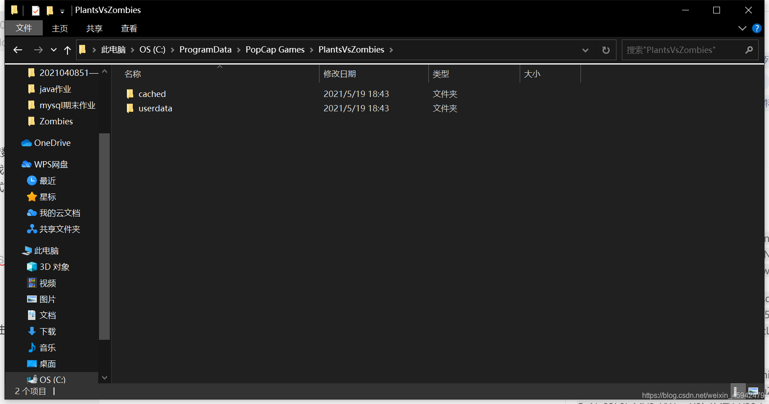Switch to the 查看 ribbon tab
The height and width of the screenshot is (404, 769).
coord(129,28)
